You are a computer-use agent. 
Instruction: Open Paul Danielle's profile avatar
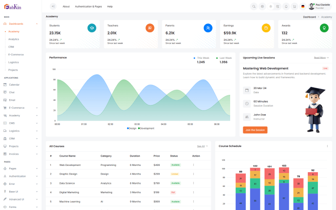(x=311, y=6)
